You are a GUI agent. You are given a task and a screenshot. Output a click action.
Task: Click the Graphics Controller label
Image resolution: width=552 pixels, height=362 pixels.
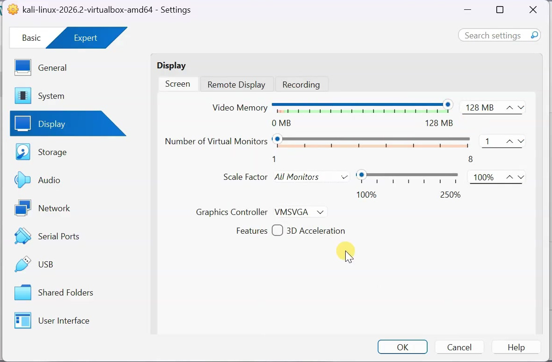pos(232,212)
